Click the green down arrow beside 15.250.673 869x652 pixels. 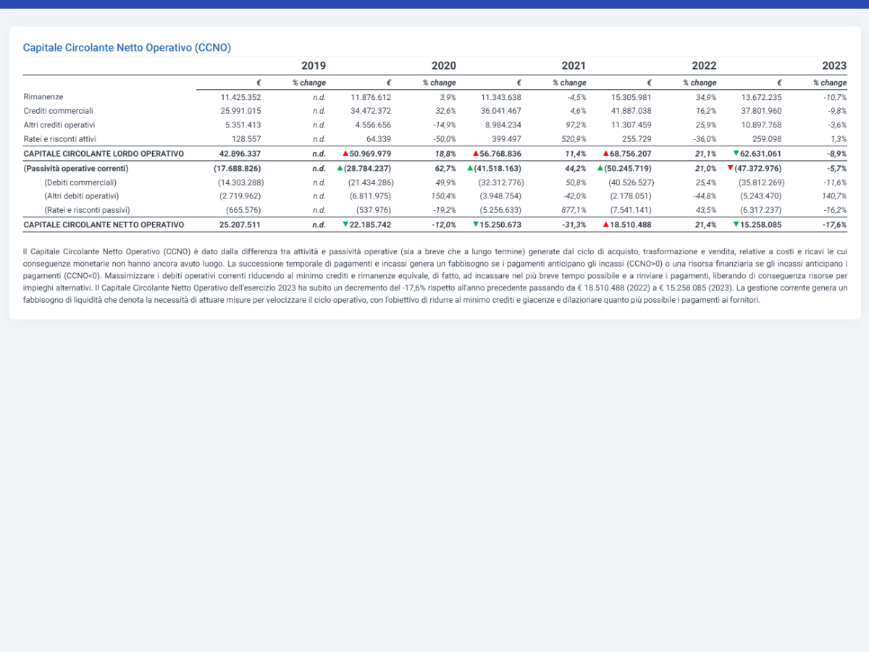pyautogui.click(x=476, y=225)
